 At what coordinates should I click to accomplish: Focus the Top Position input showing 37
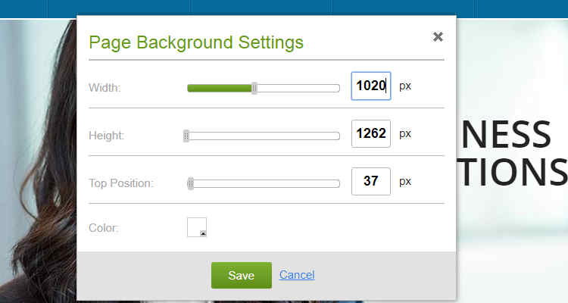coord(370,182)
